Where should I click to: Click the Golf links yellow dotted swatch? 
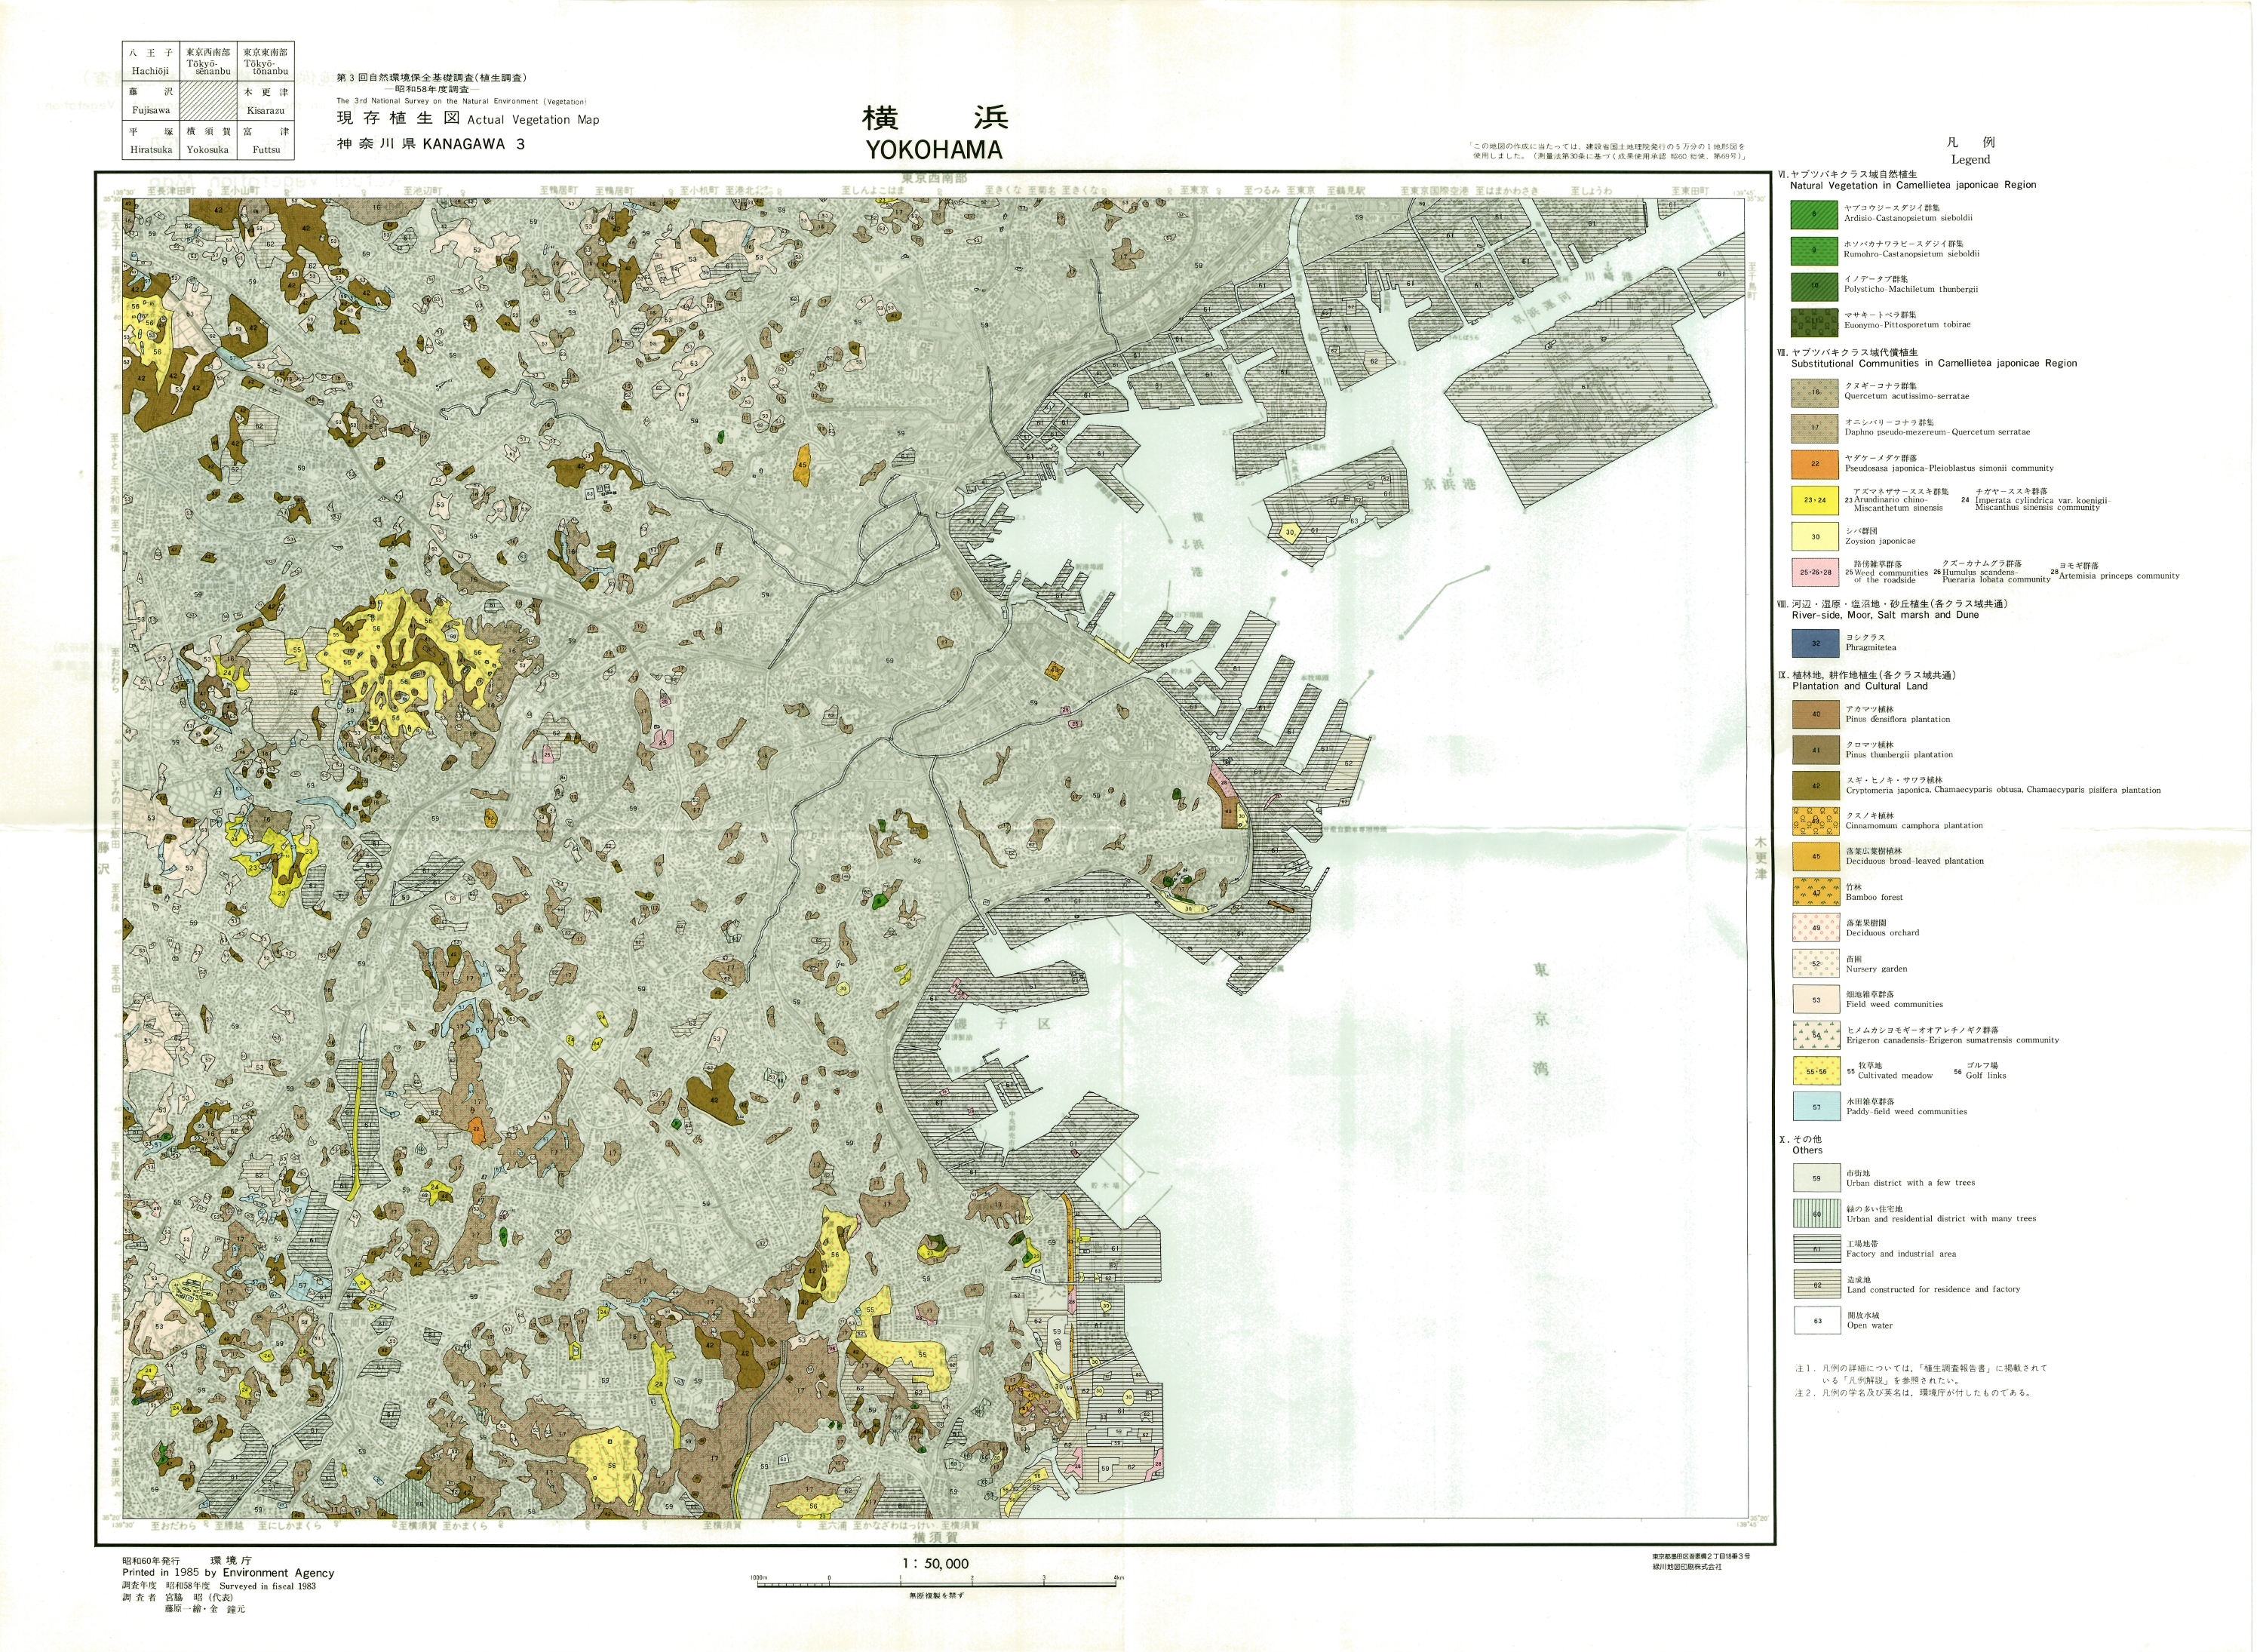[x=1816, y=1071]
